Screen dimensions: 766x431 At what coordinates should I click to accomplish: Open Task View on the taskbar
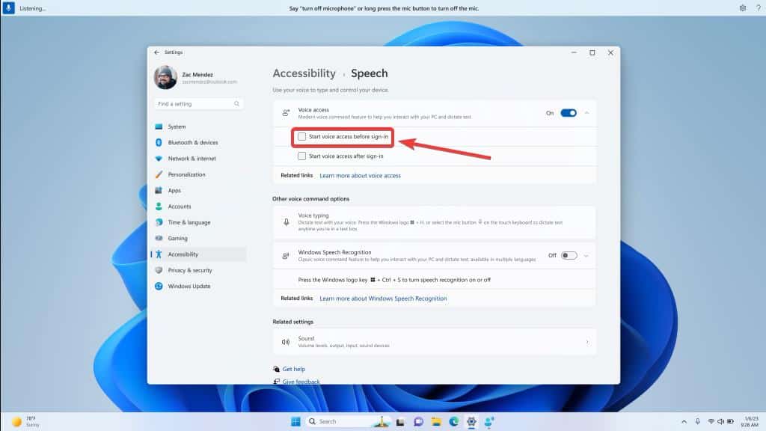tap(401, 422)
